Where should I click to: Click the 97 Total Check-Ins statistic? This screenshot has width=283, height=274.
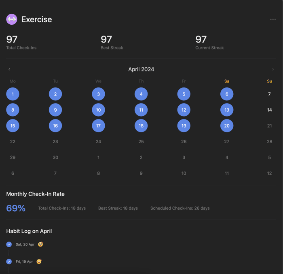[x=21, y=42]
